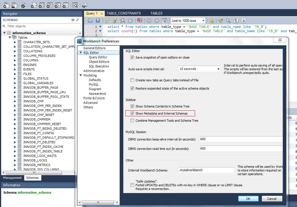Viewport: 297px width, 207px height.
Task: Create a new view icon
Action: coord(50,5)
